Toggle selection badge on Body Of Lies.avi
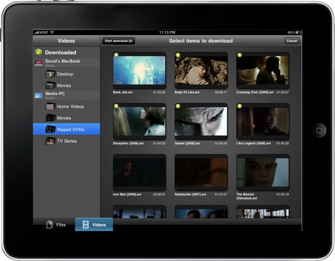Image resolution: width=335 pixels, height=261 pixels. click(178, 55)
